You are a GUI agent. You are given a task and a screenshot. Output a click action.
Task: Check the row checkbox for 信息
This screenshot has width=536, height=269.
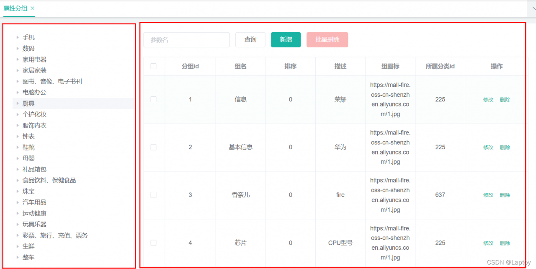pyautogui.click(x=154, y=99)
